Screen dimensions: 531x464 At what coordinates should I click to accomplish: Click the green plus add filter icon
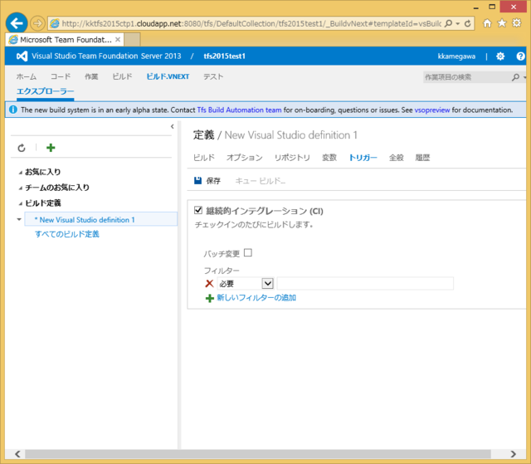210,298
